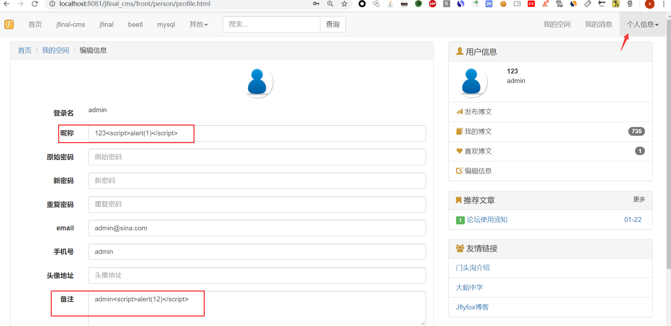Open 编辑信息 in user panel
Viewport: 671px width, 326px height.
pos(478,171)
